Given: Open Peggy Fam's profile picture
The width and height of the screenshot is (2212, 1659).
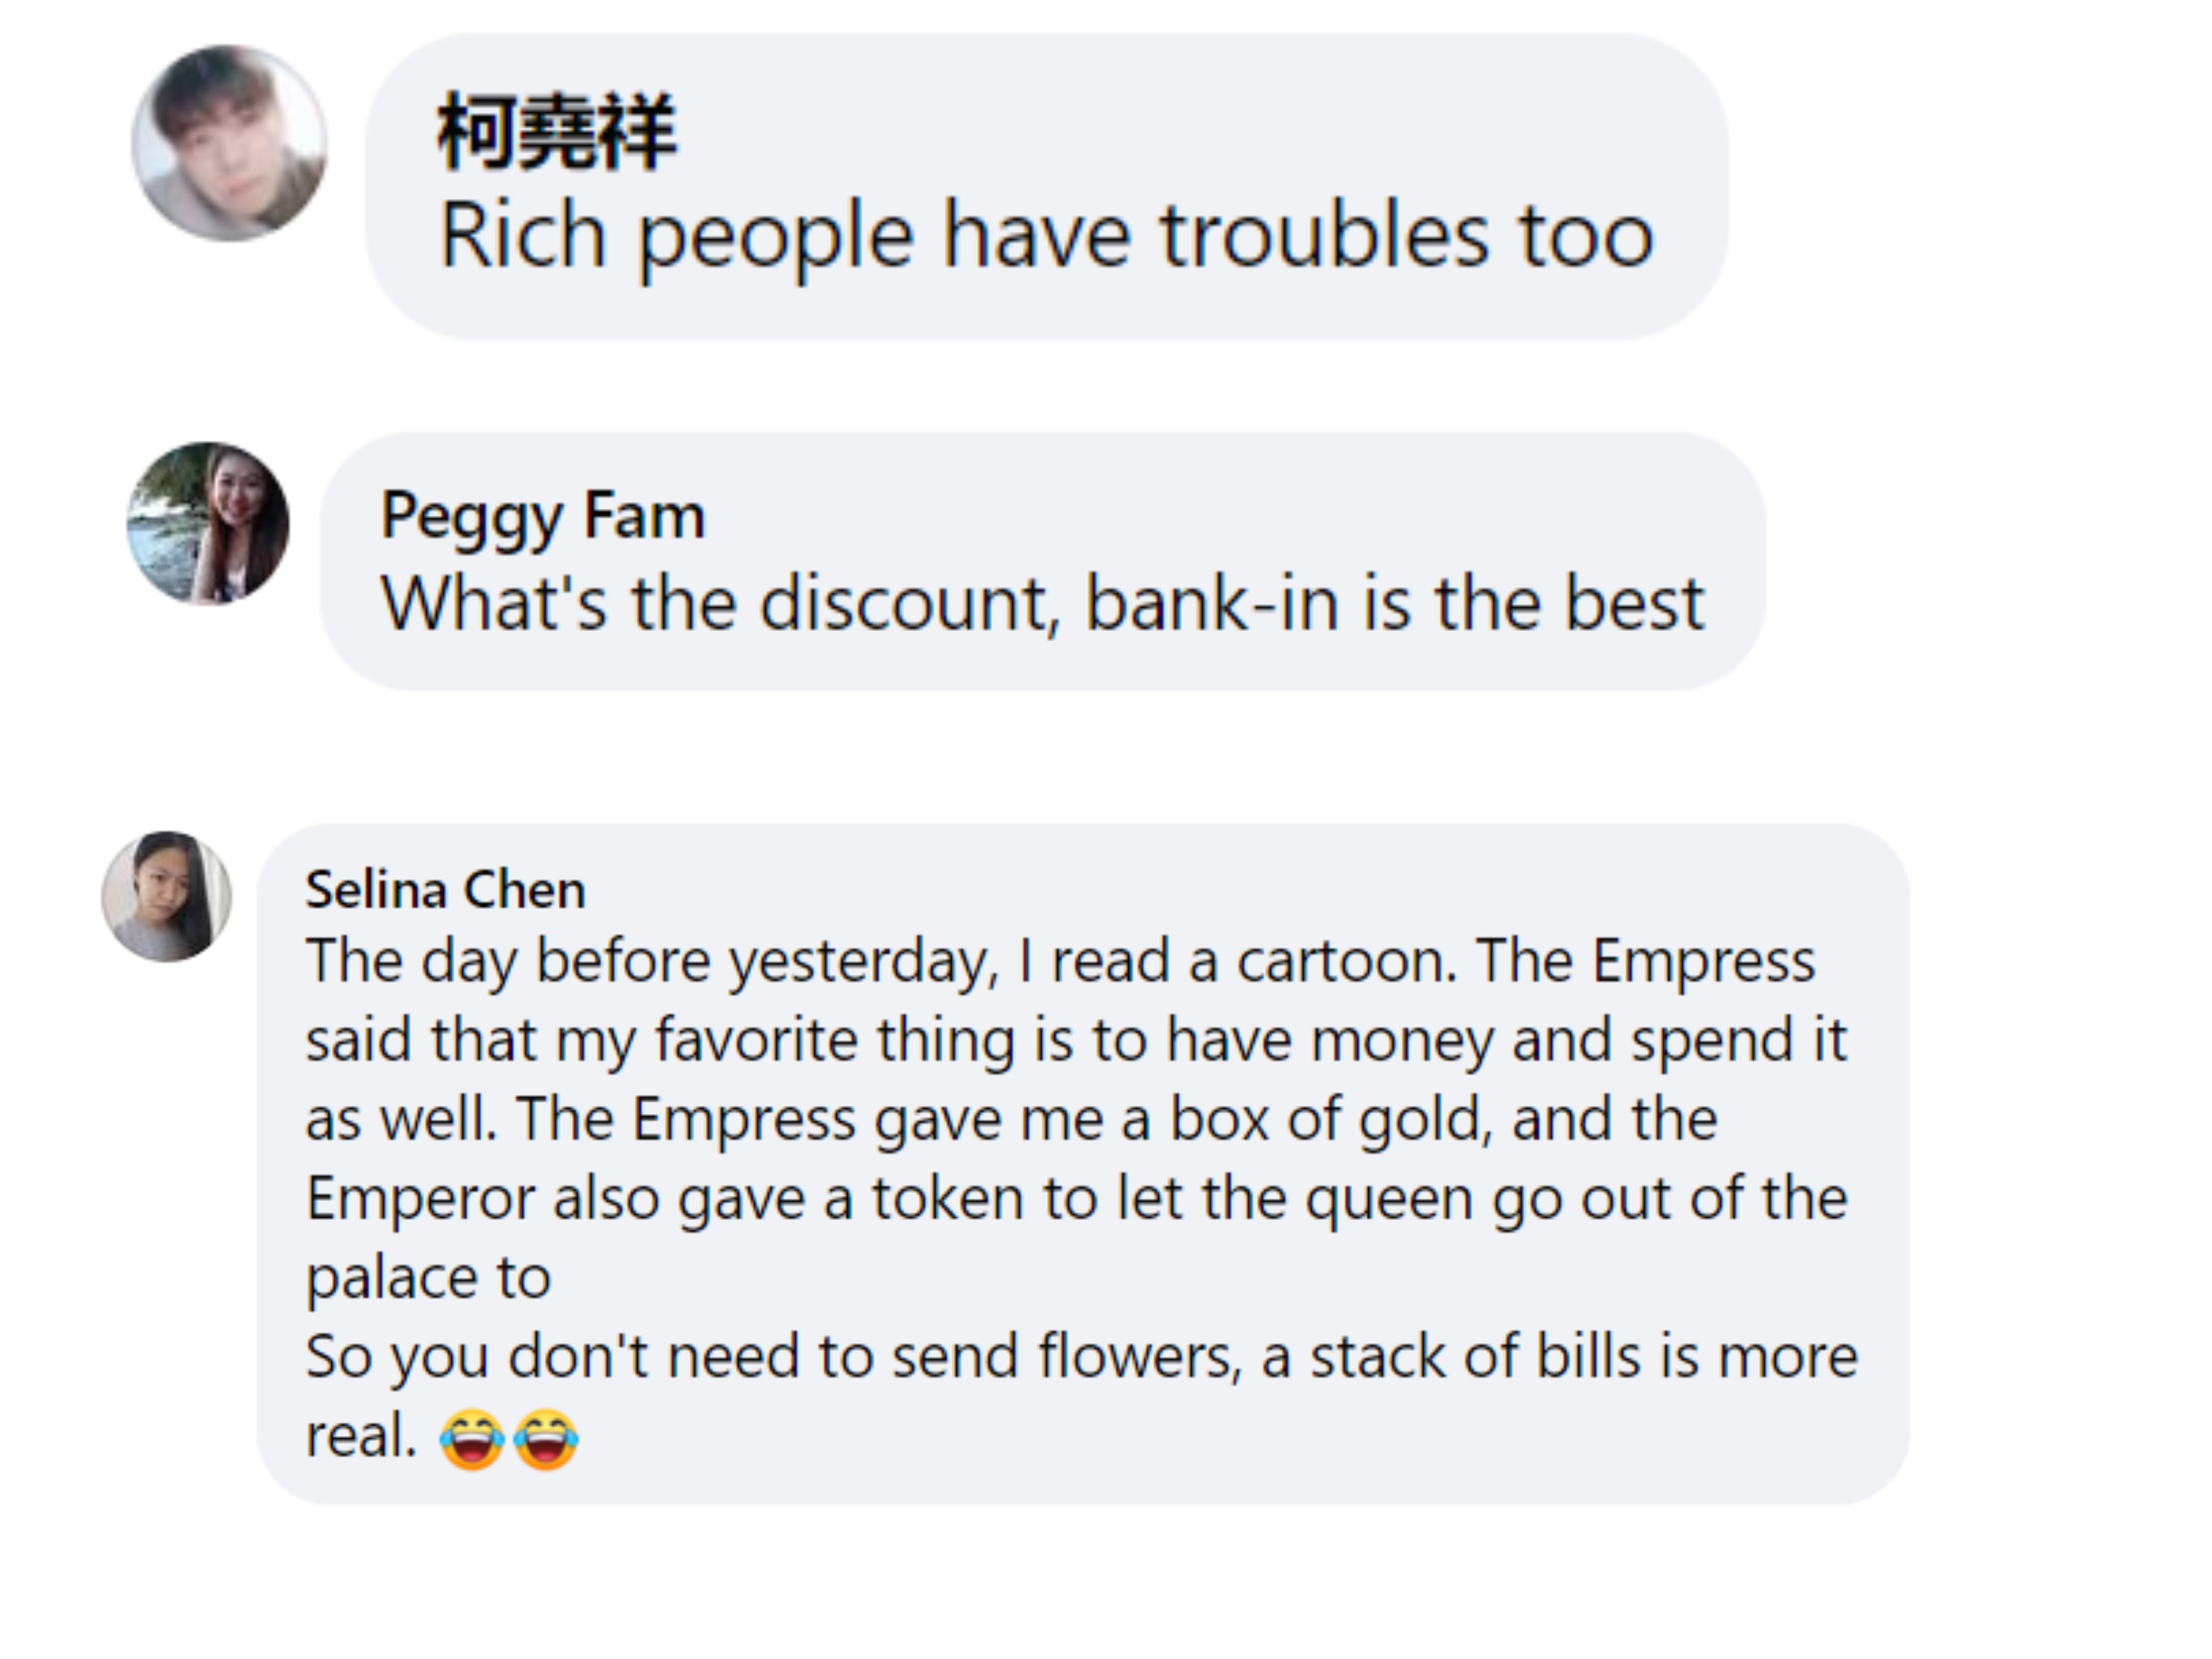Looking at the screenshot, I should (x=208, y=523).
